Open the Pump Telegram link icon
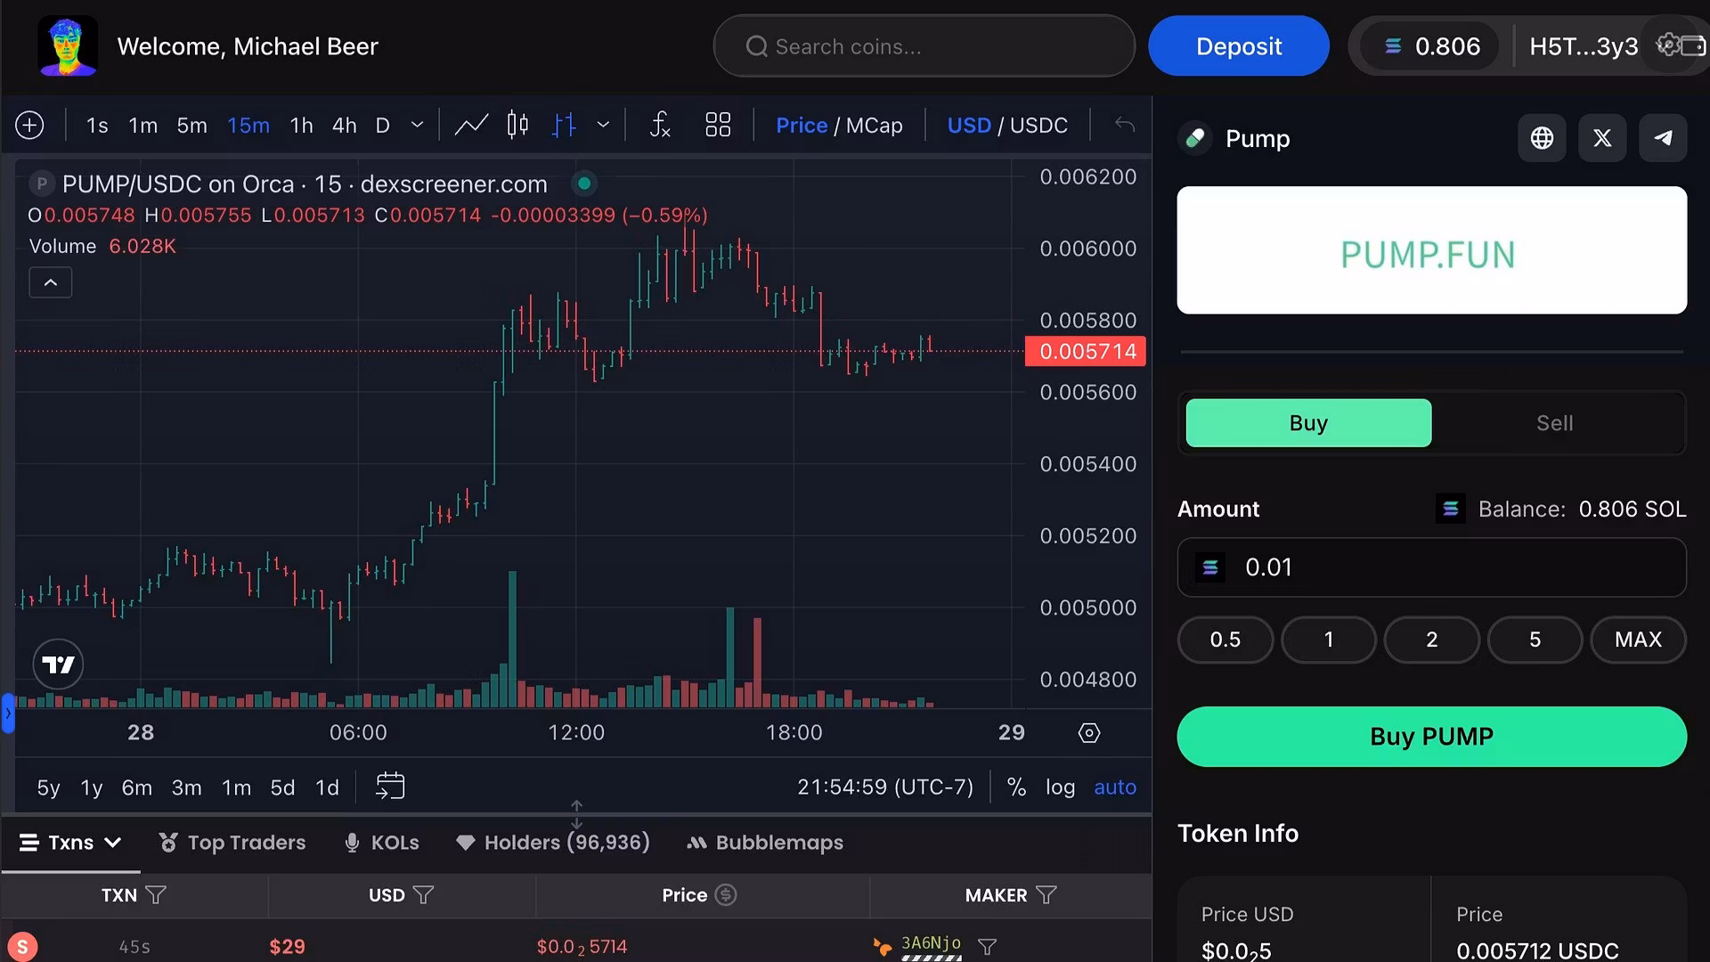1710x962 pixels. point(1663,138)
